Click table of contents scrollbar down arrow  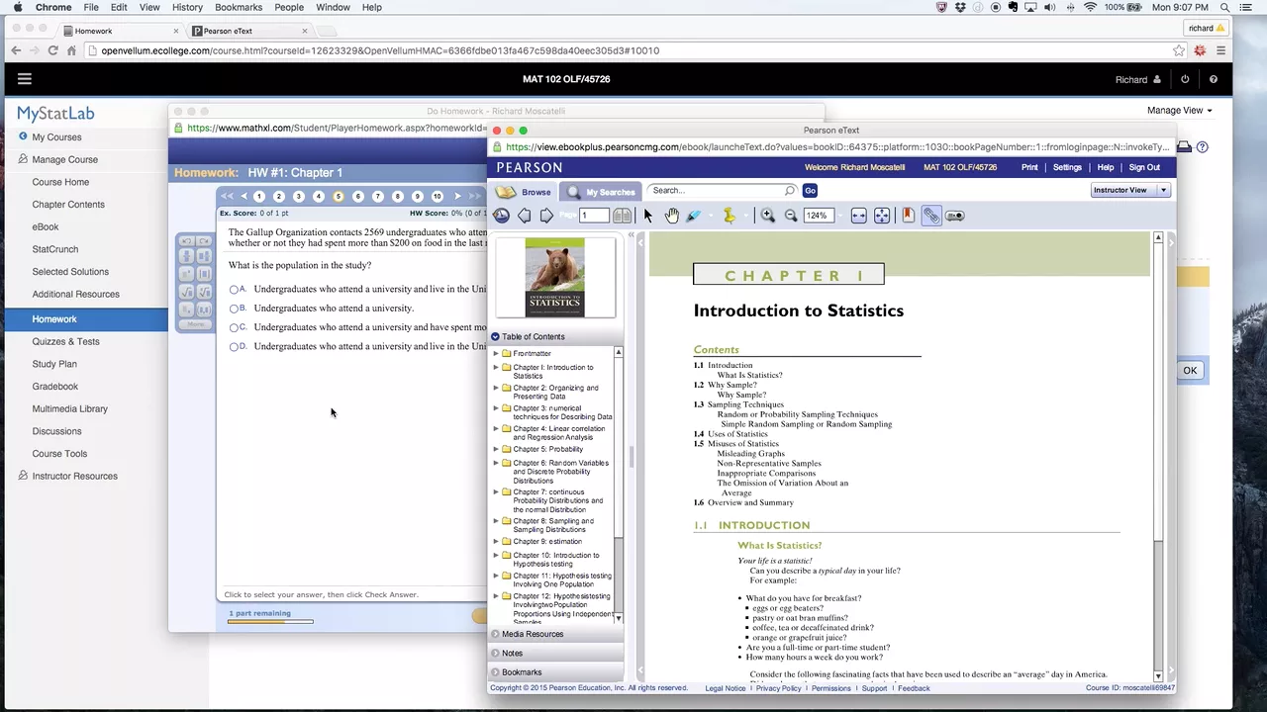619,618
